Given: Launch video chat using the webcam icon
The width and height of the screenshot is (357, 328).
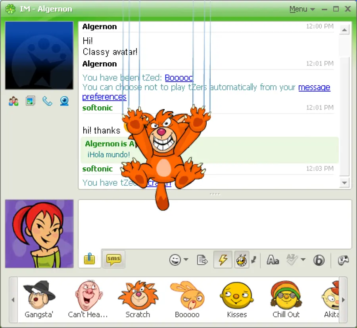Looking at the screenshot, I should [64, 101].
